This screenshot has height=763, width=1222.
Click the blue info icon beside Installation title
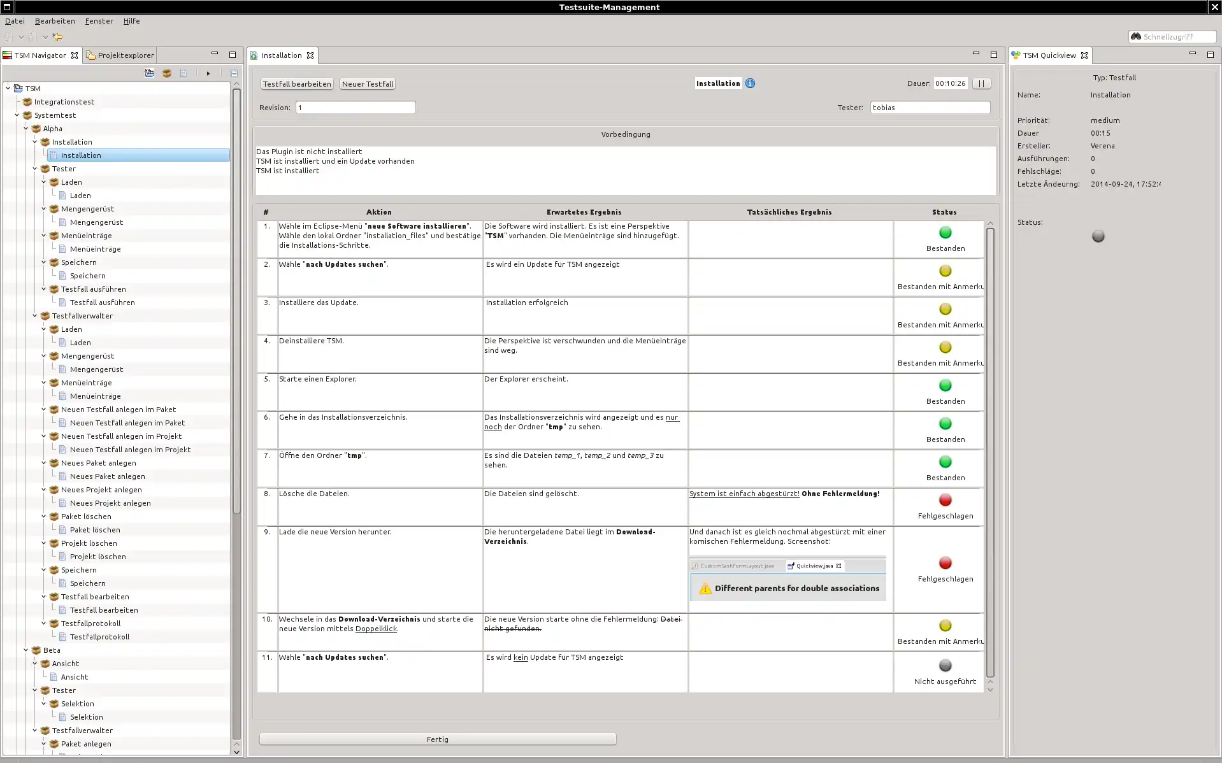751,83
